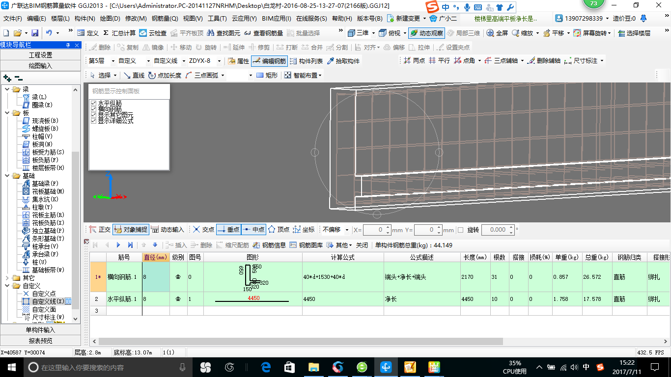Open the 楼层(L) menu
This screenshot has width=671, height=377.
60,19
